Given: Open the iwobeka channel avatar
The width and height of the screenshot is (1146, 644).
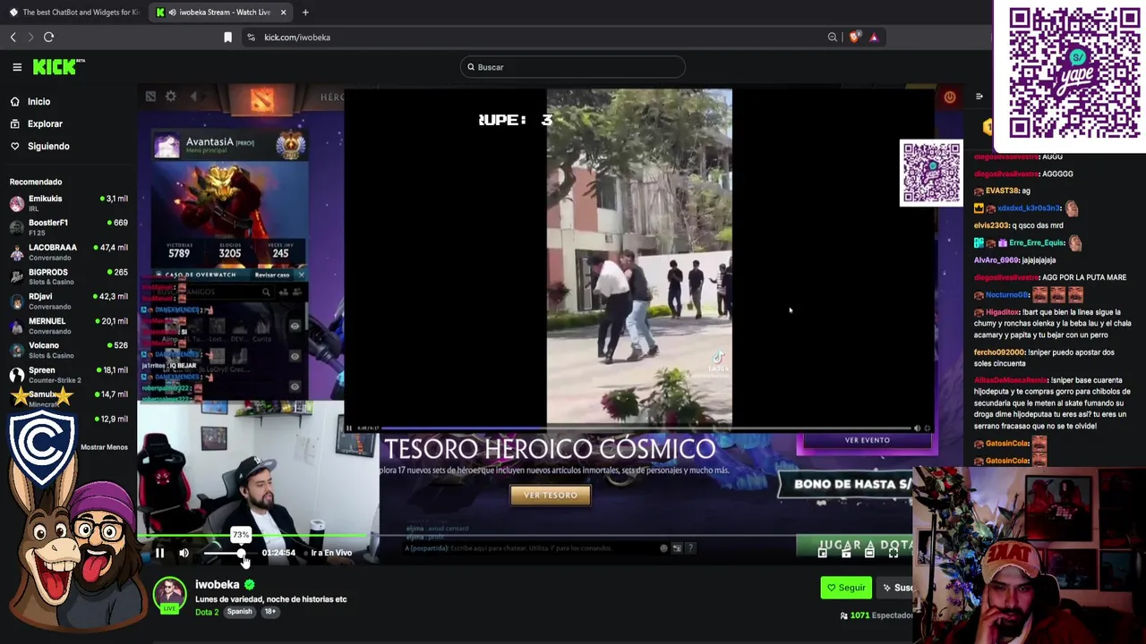Looking at the screenshot, I should coord(169,595).
